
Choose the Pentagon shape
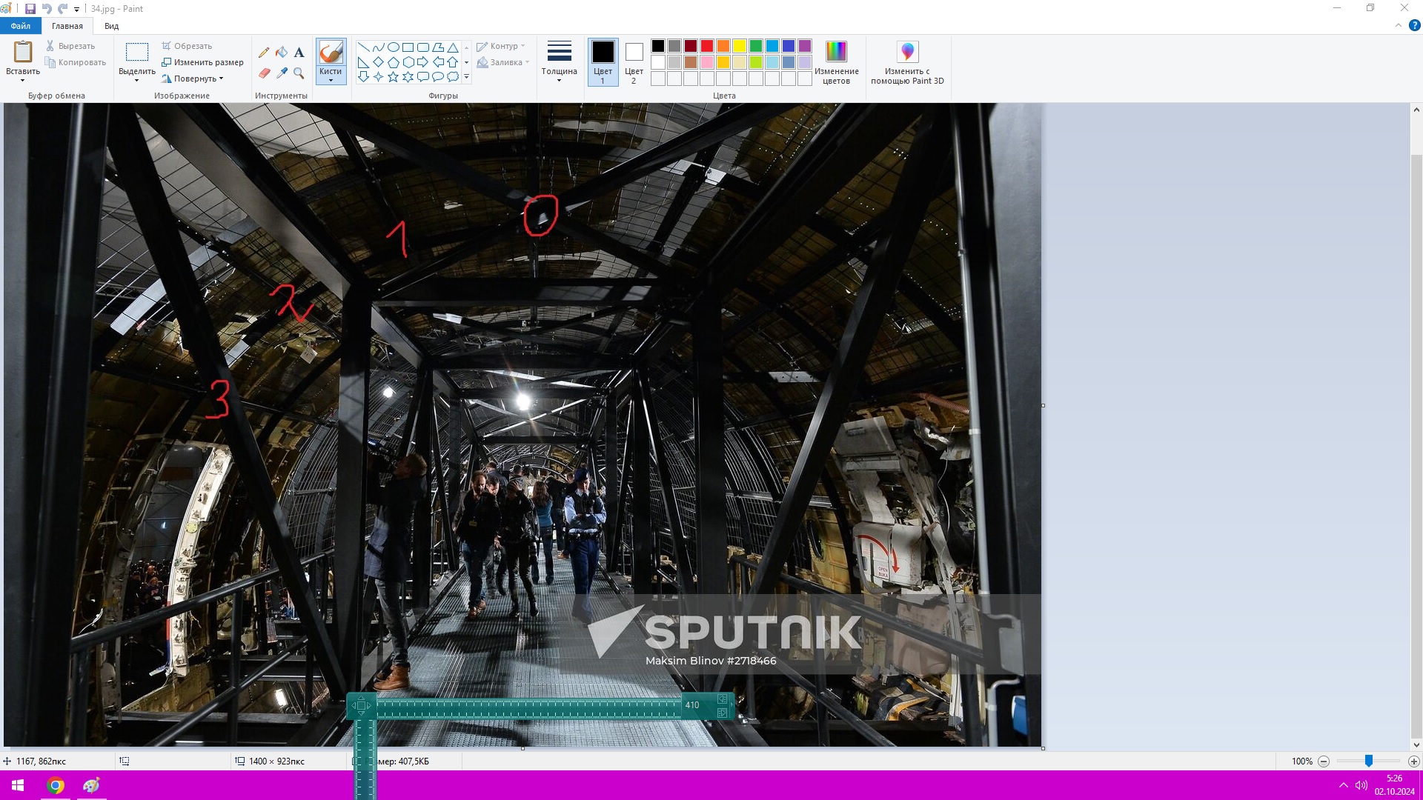pos(393,62)
